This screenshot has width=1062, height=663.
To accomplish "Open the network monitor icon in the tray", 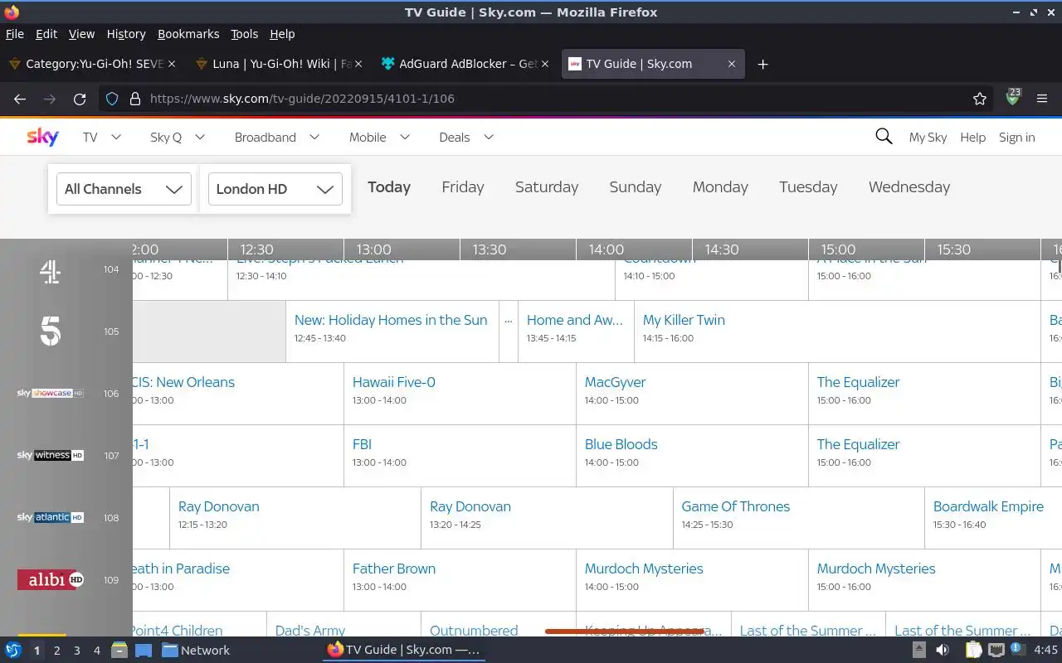I will pos(996,650).
